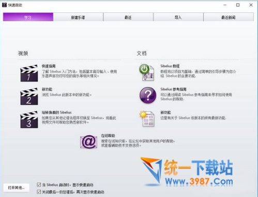The image size is (258, 197).
Task: Switch to the 新建乐谱 tab
Action: pyautogui.click(x=78, y=17)
